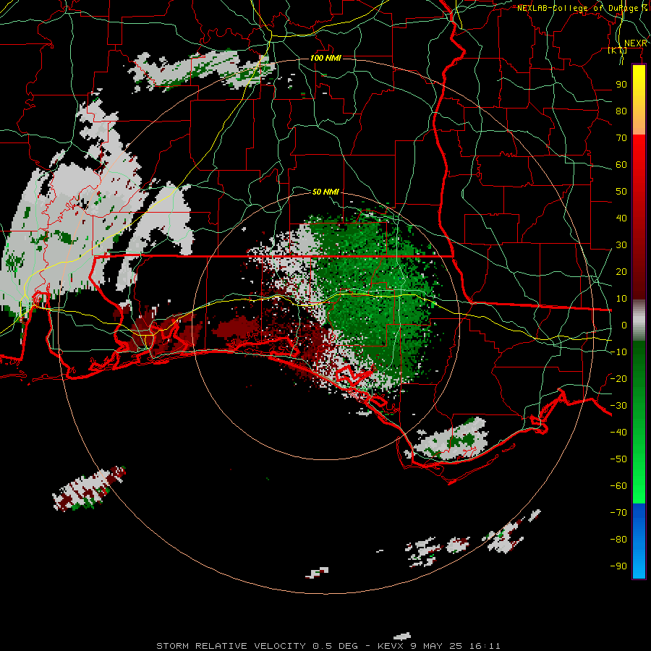Click the -90 value on the velocity scale
The height and width of the screenshot is (651, 651).
click(x=618, y=566)
